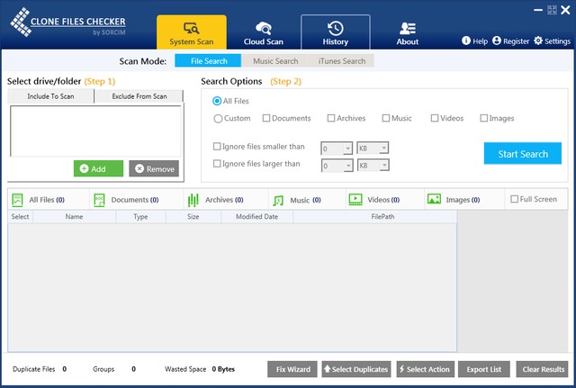This screenshot has height=388, width=576.
Task: Show Images results category icon
Action: (x=435, y=200)
